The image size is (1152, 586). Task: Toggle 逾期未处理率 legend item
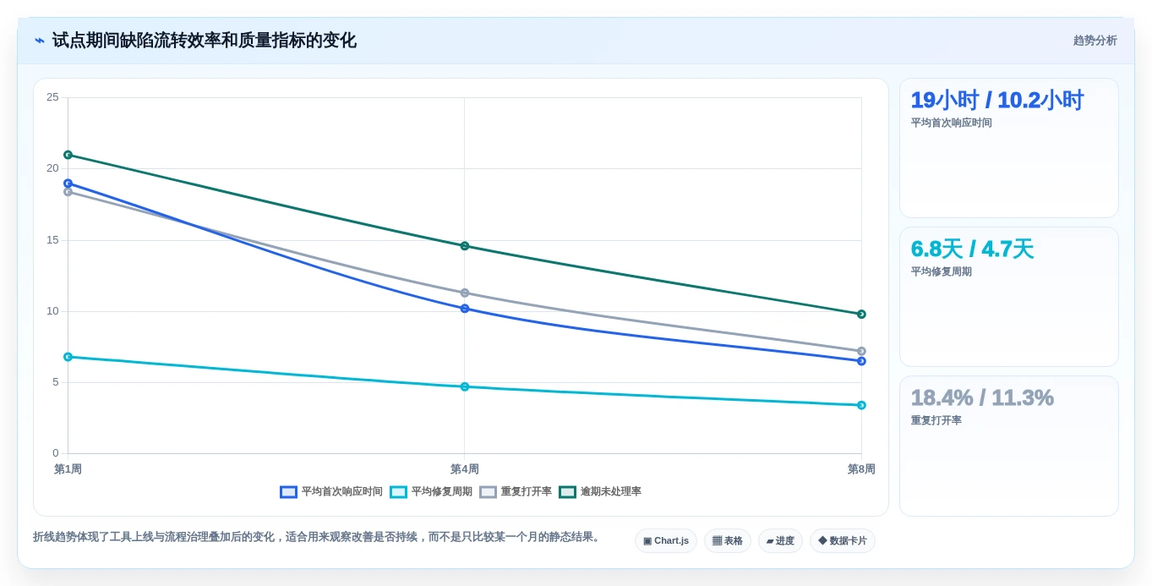pos(600,491)
